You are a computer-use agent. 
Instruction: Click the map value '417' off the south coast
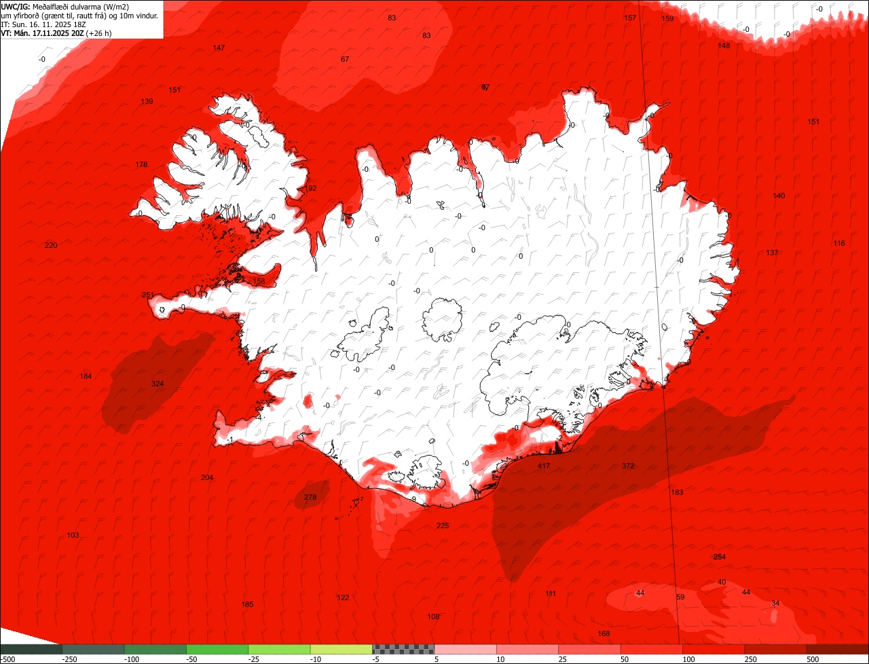point(544,466)
